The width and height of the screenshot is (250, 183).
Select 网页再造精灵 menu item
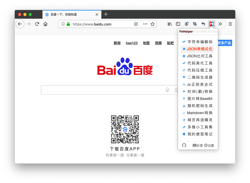click(x=197, y=120)
